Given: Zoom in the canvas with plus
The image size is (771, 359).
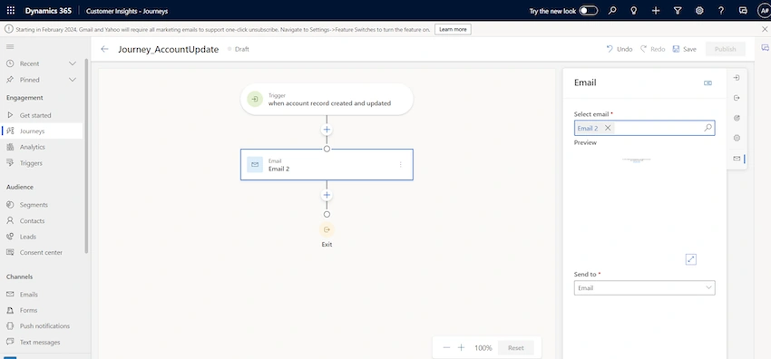Looking at the screenshot, I should [461, 348].
